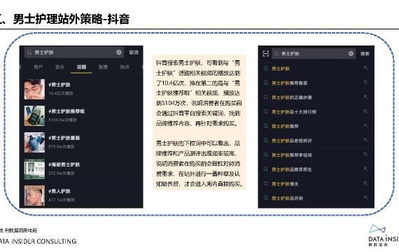Click magnifier icon before 男士护肤品老爸测评
The height and width of the screenshot is (252, 399).
coord(266,140)
